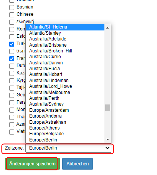The image size is (157, 175).
Task: Check the Bosnian language checkbox
Action: point(12,7)
